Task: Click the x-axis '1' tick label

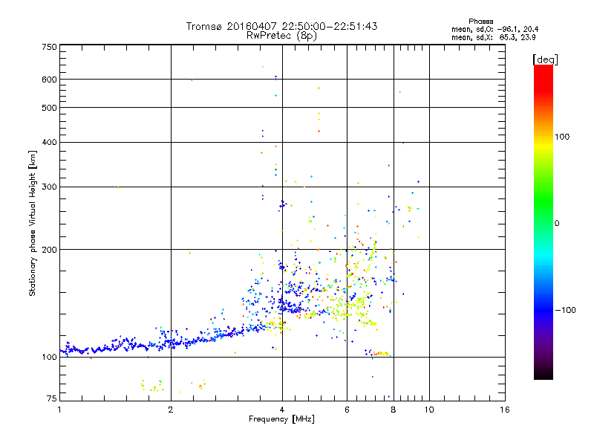Action: (59, 410)
